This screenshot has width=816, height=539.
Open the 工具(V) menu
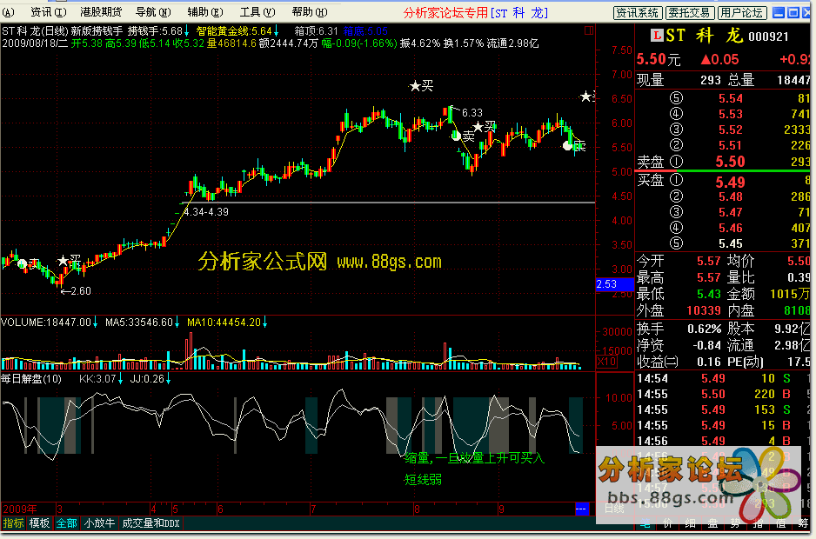pos(258,12)
